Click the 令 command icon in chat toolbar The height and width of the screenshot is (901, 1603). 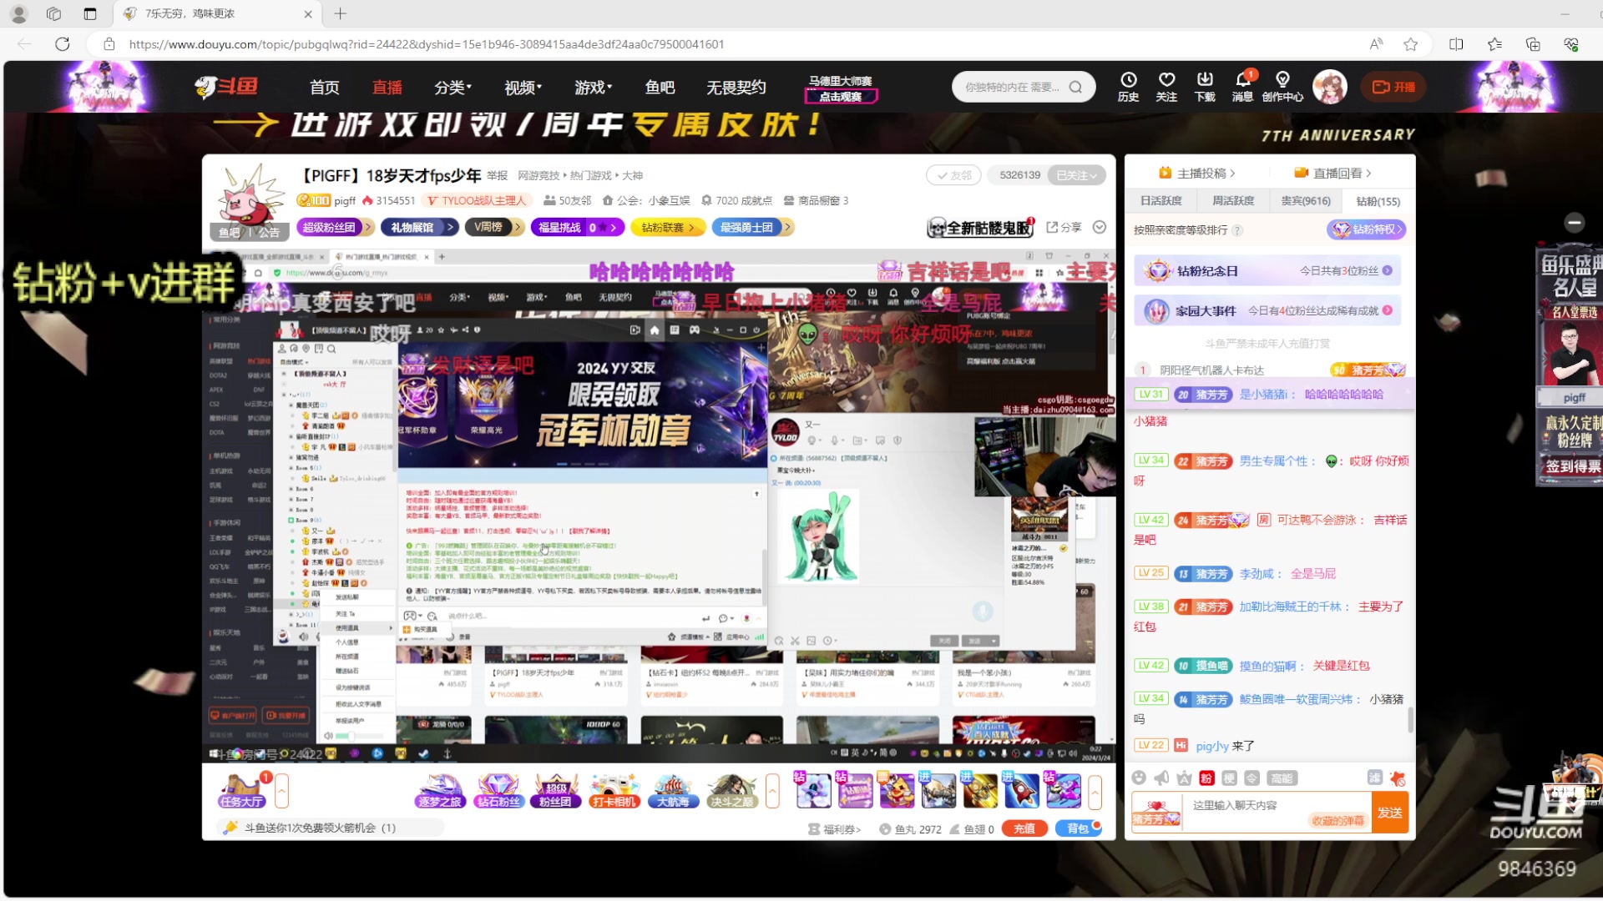(1252, 778)
